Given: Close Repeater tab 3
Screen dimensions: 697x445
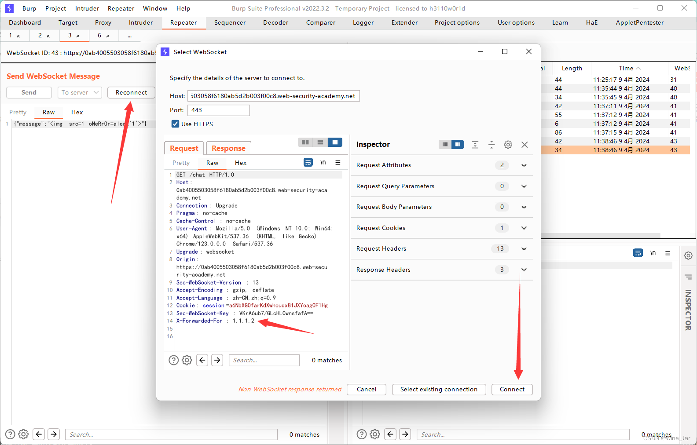Looking at the screenshot, I should (78, 36).
